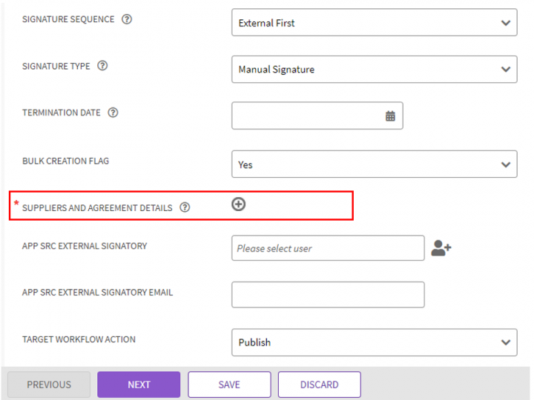Expand the Signature Type dropdown

click(x=374, y=70)
